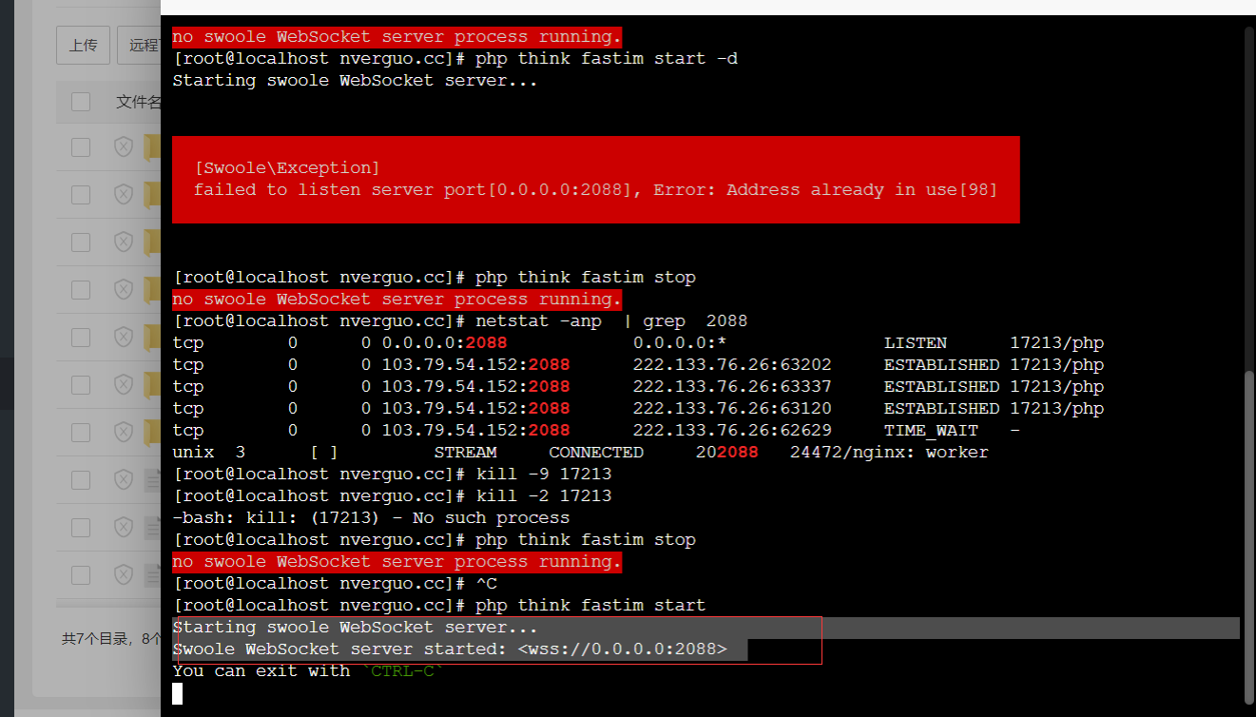Tick the checkbox of the first file row
Screen dimensions: 1256x717
81,479
